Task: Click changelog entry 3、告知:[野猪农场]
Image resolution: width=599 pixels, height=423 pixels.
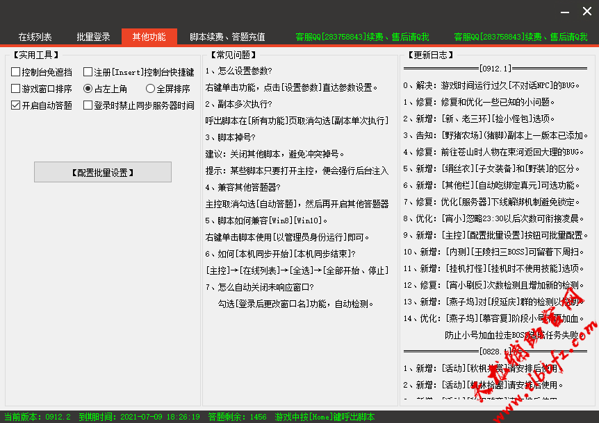Action: (496, 135)
